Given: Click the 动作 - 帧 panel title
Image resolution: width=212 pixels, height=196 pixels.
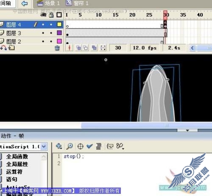Looking at the screenshot, I should [x=12, y=136].
